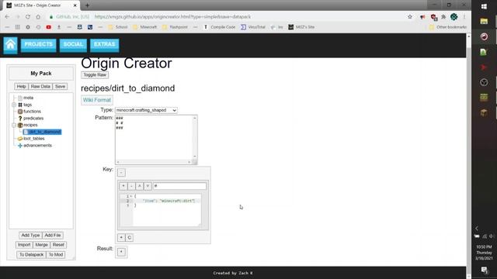Click the Help button in My Pack
The width and height of the screenshot is (497, 279).
coord(21,86)
